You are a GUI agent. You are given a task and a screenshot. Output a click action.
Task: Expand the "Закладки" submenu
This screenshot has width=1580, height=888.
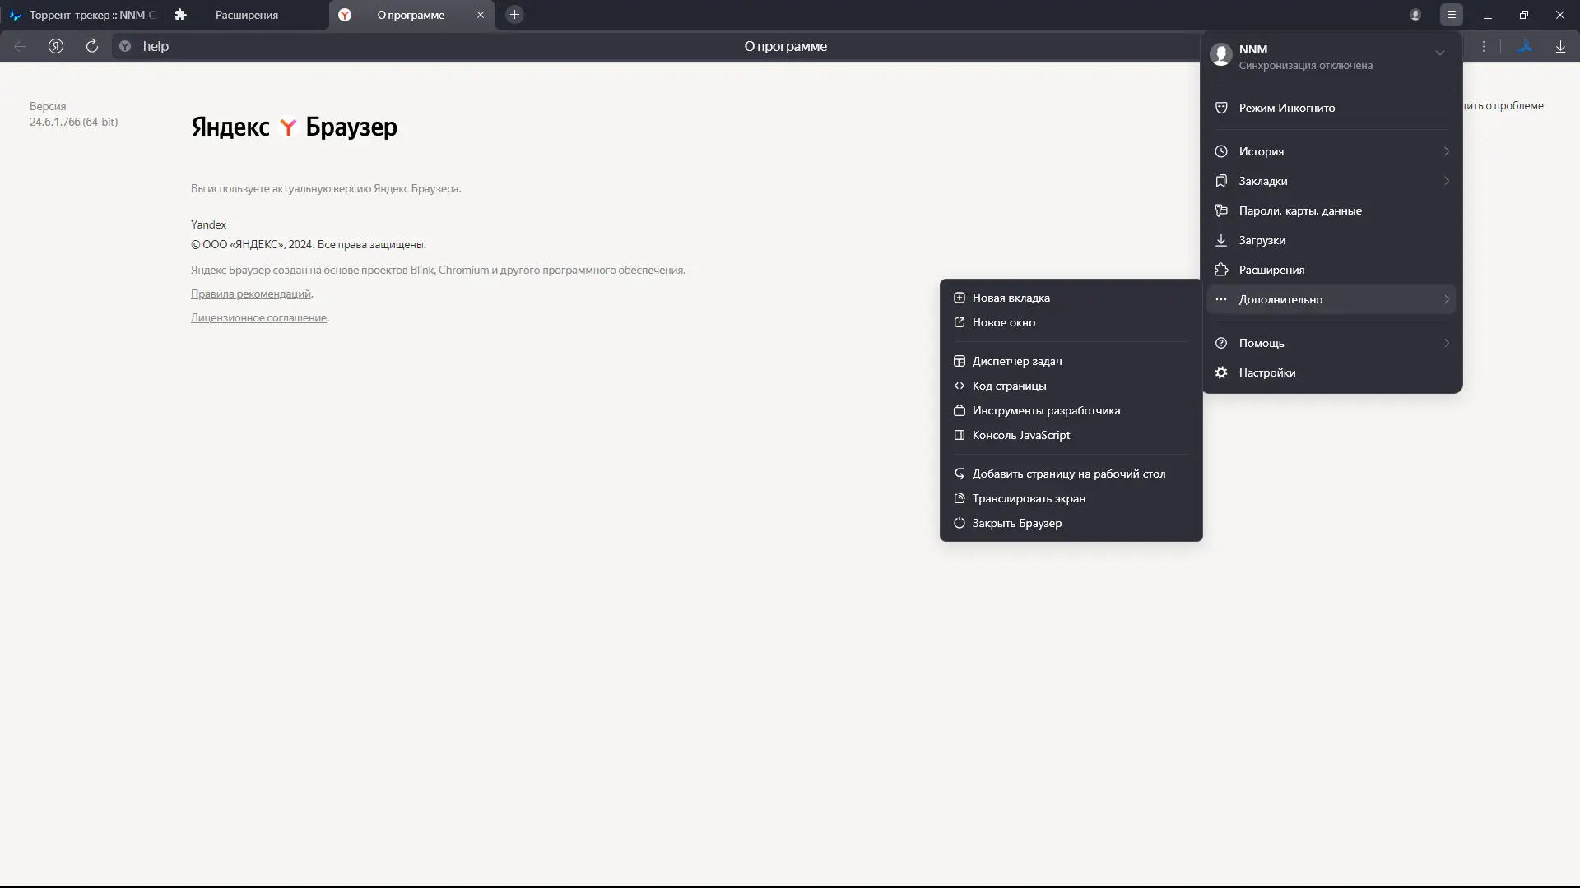pos(1331,181)
